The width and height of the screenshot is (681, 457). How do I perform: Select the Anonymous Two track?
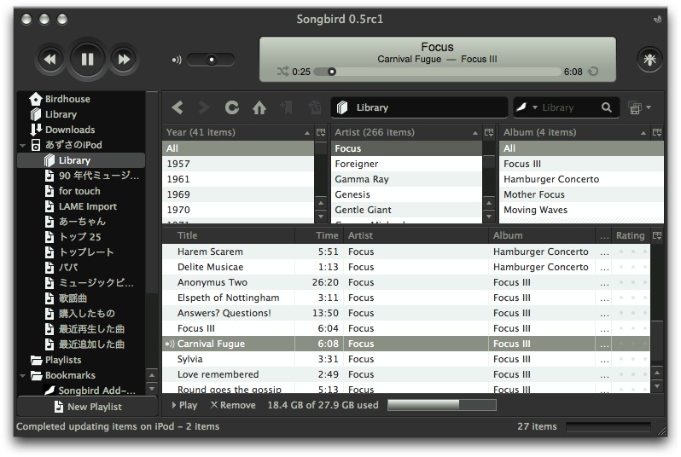406,282
